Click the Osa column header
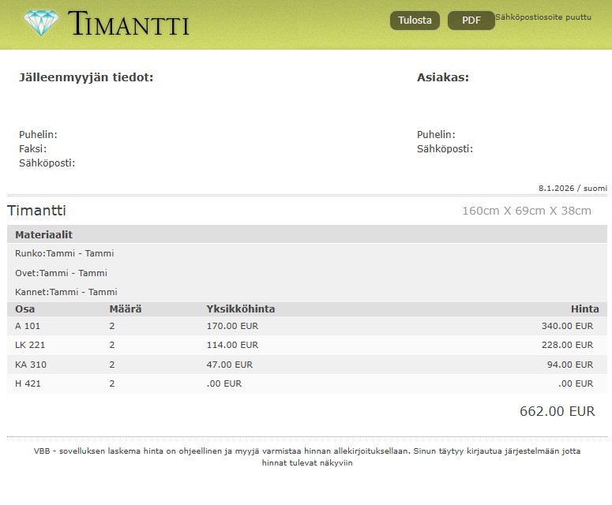The height and width of the screenshot is (505, 612). coord(25,309)
